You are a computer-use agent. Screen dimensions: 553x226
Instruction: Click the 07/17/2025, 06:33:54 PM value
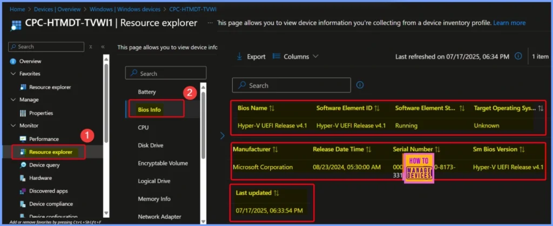tap(269, 210)
